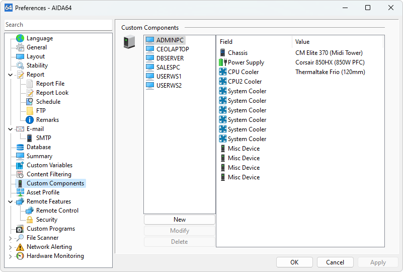Click the Modify button
This screenshot has width=403, height=272.
(x=180, y=231)
